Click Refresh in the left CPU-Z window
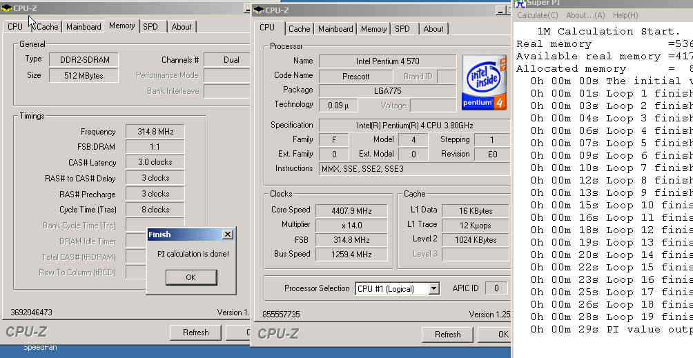This screenshot has width=693, height=358. (196, 332)
